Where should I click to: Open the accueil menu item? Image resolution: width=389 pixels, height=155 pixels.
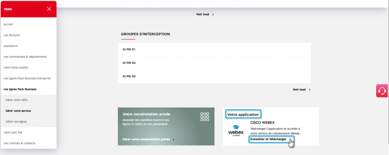[9, 24]
